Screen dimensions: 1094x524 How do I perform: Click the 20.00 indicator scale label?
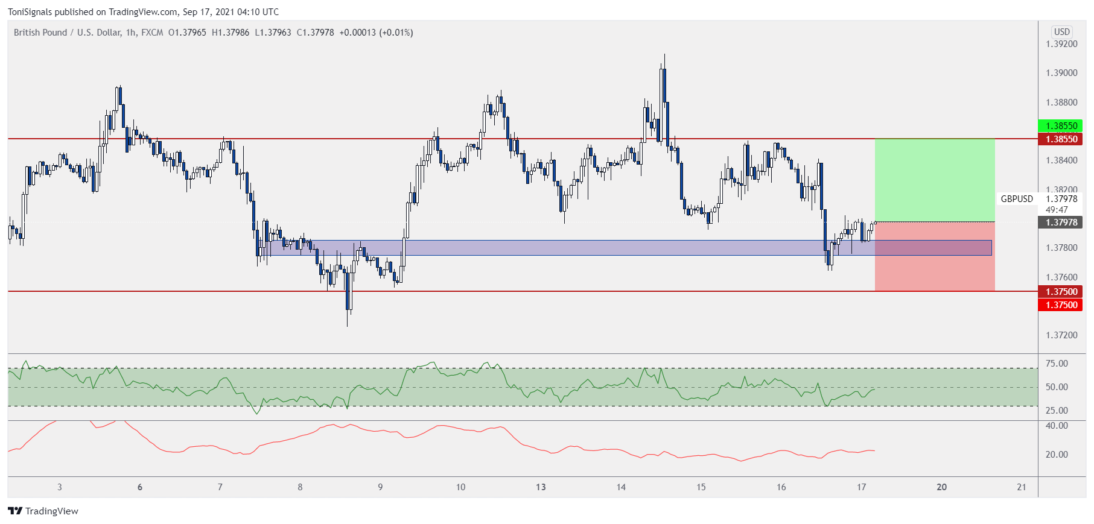[x=1057, y=455]
